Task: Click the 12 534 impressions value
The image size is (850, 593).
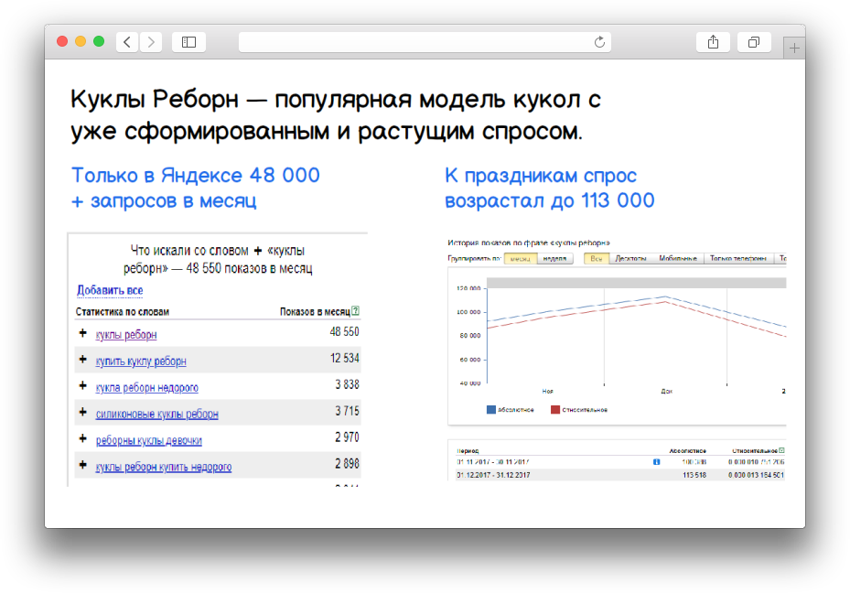Action: pyautogui.click(x=345, y=359)
